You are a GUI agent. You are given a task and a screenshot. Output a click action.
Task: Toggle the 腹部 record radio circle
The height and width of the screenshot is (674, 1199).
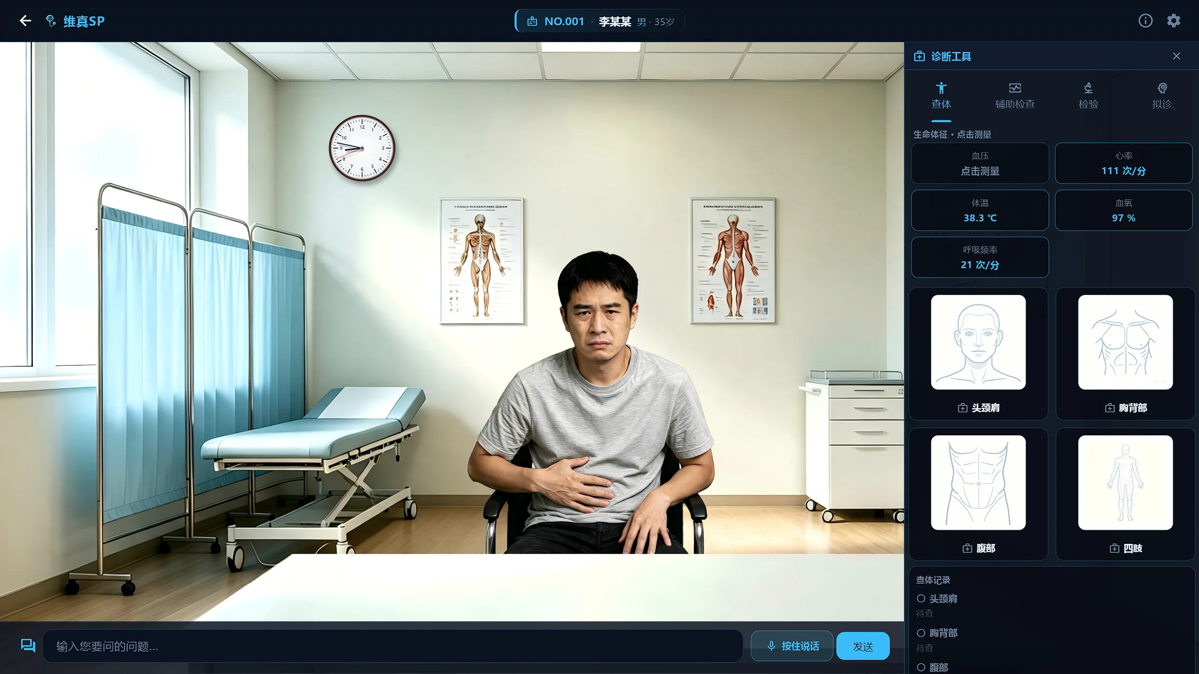click(921, 667)
